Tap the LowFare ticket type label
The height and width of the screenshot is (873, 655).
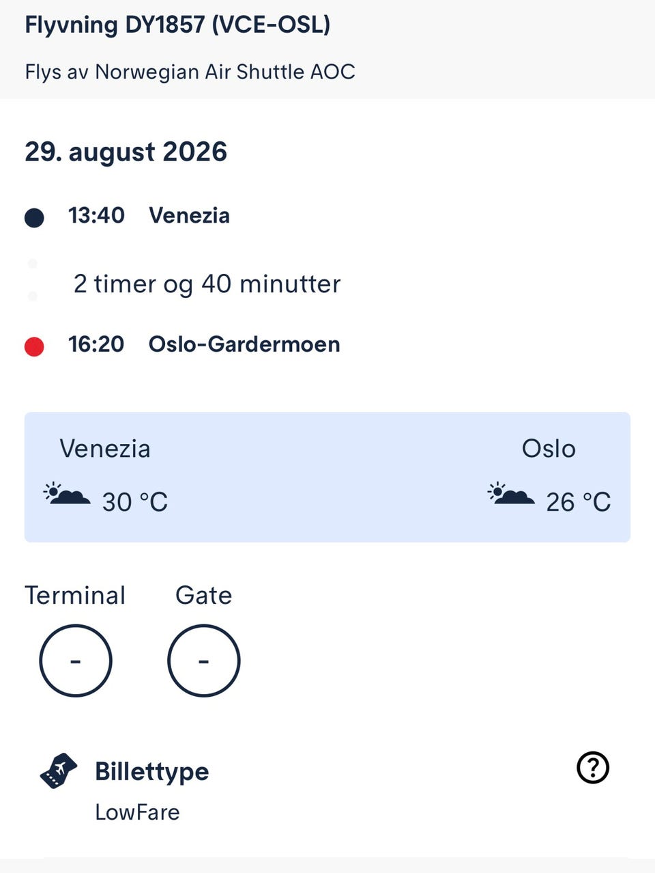point(137,812)
